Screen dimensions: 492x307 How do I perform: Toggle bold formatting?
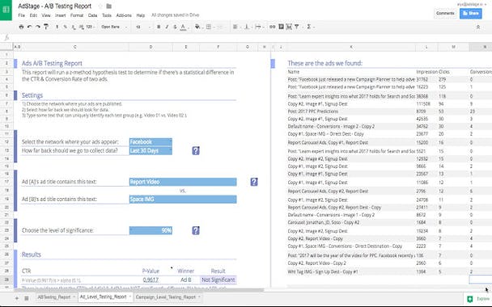click(x=159, y=27)
